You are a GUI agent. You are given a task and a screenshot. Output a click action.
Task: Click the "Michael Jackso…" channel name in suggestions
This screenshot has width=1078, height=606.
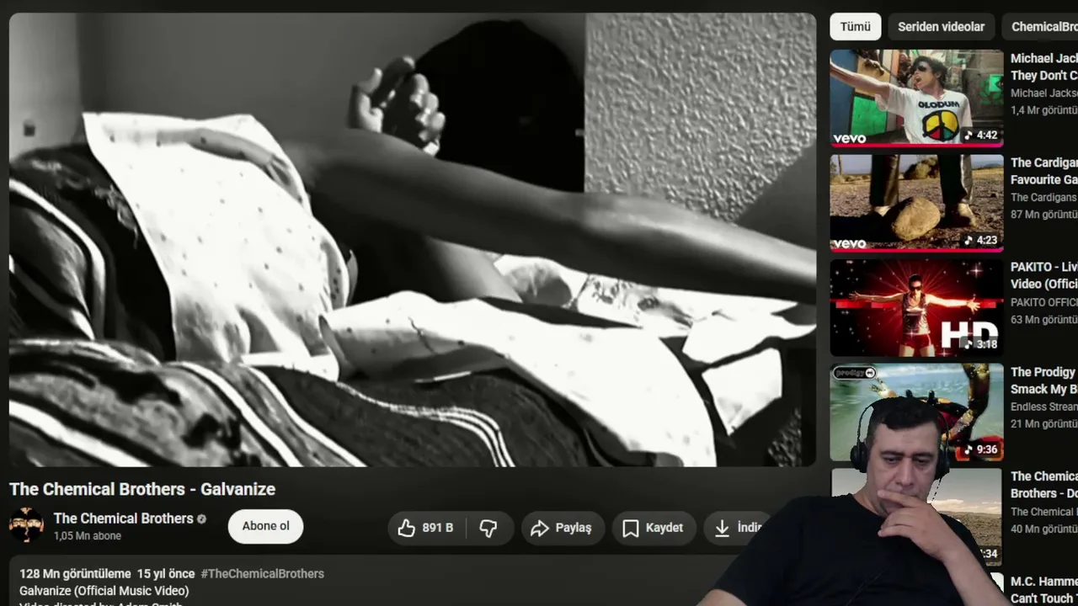click(x=1044, y=93)
